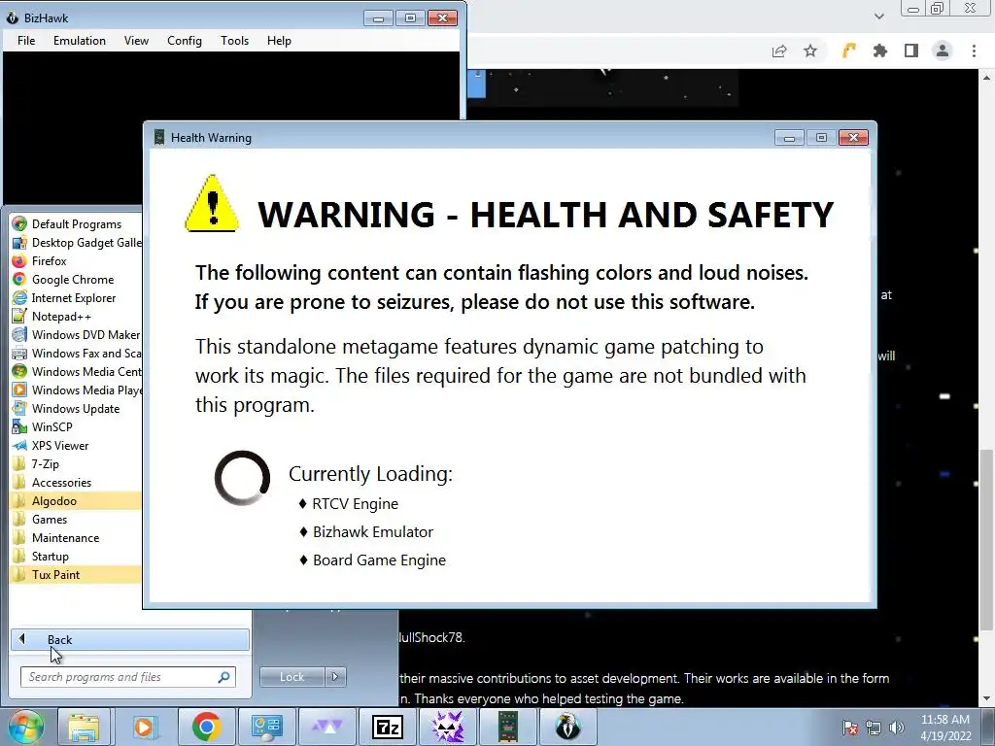The width and height of the screenshot is (995, 746).
Task: Open the clock showing 11:58 AM
Action: click(945, 727)
